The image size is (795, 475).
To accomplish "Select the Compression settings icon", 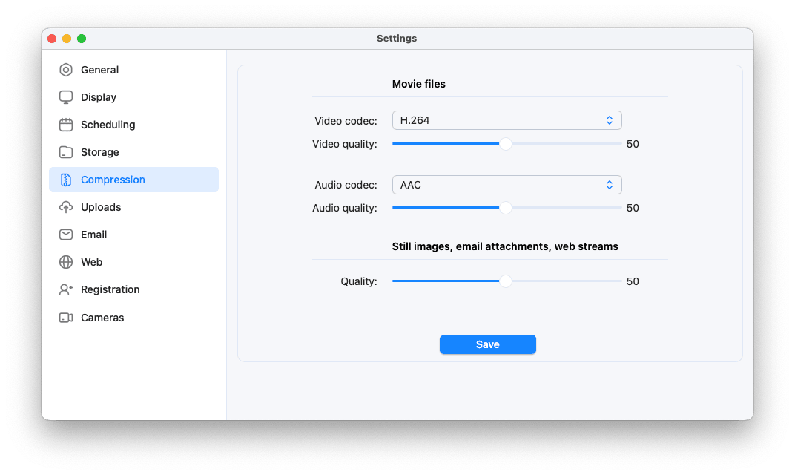I will (x=66, y=179).
